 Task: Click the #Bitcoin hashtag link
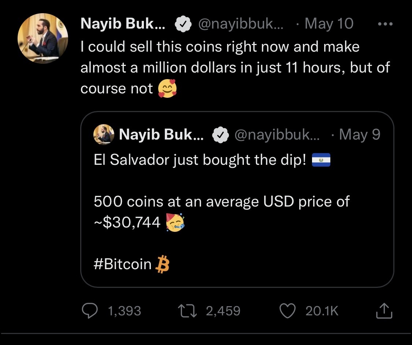123,264
